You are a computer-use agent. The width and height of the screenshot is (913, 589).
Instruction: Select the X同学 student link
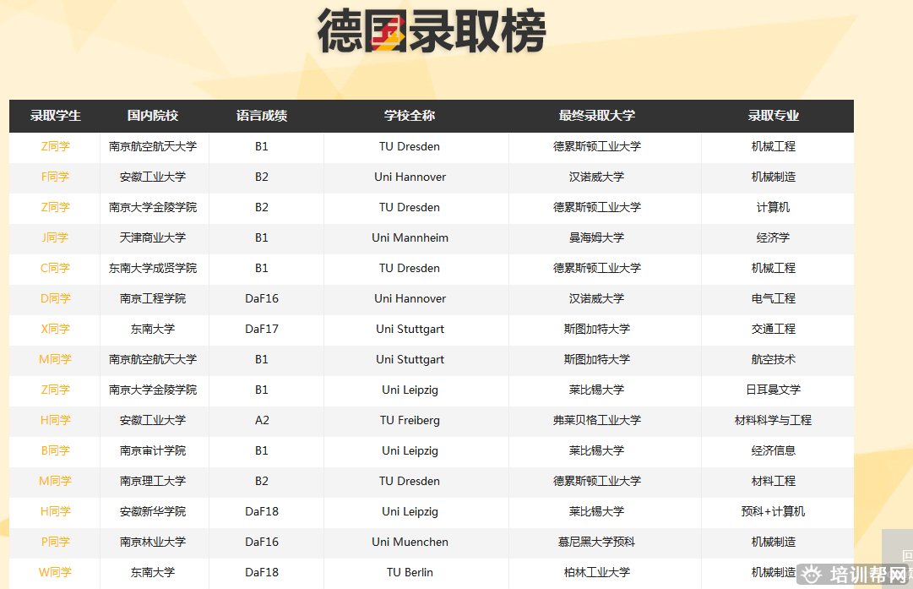[x=56, y=329]
